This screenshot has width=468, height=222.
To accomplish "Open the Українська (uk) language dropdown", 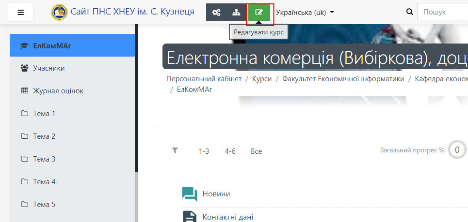I will 305,12.
